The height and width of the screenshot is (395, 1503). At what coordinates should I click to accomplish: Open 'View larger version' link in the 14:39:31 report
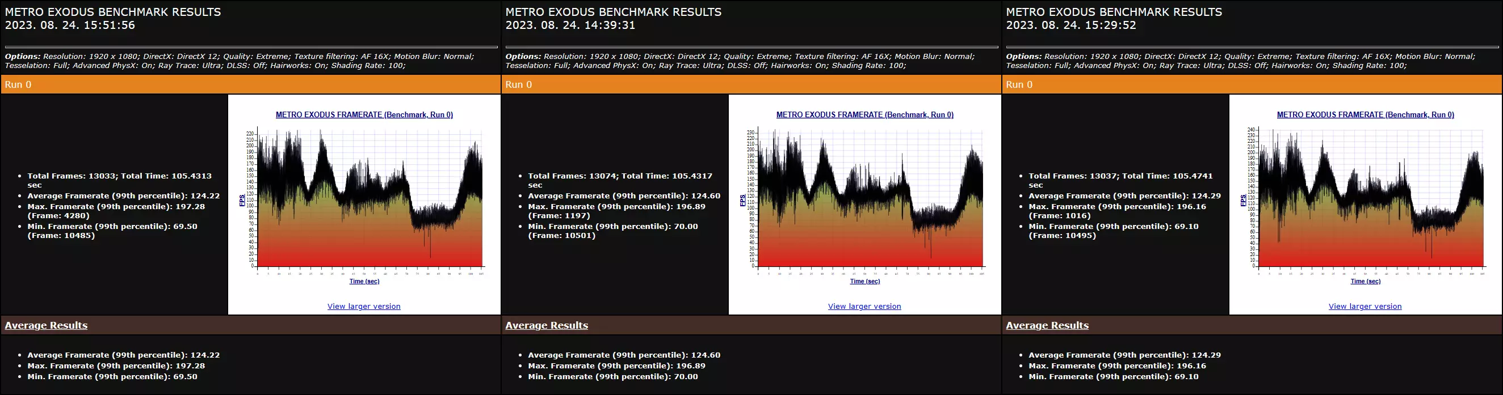click(x=864, y=307)
